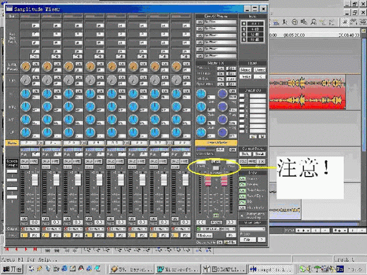Screen dimensions: 367x275
Task: Open the FX button on channel 1
Action: pos(34,235)
